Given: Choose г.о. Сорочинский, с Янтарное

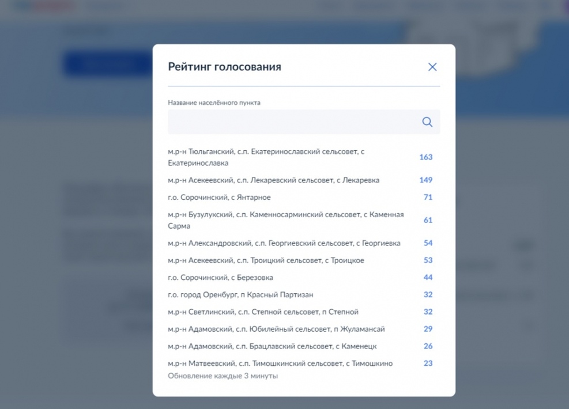Looking at the screenshot, I should [219, 198].
